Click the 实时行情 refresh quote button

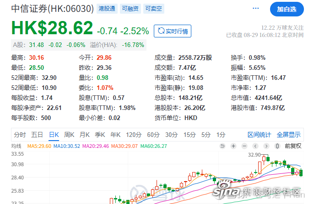[173, 31]
